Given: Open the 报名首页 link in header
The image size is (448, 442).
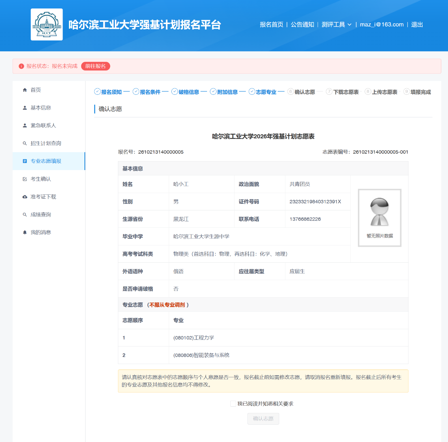Looking at the screenshot, I should 271,24.
